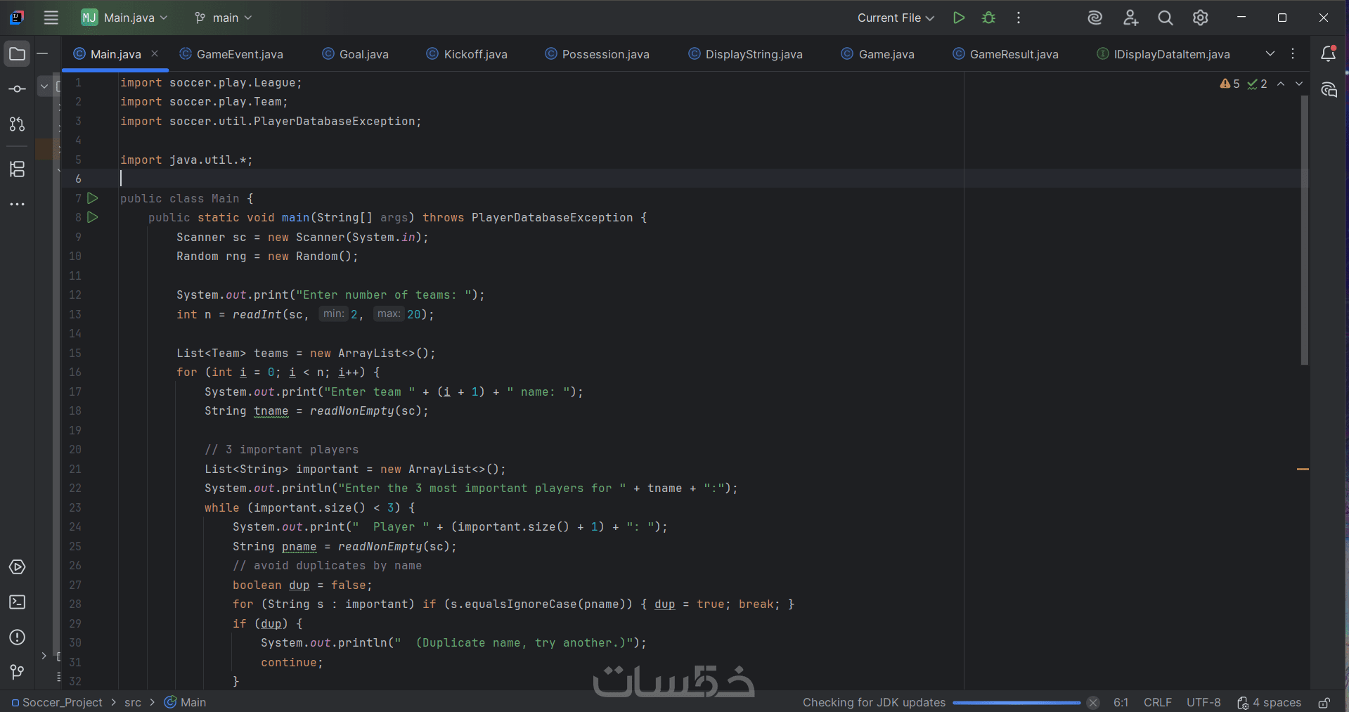
Task: Open the Git tool window
Action: [x=18, y=673]
